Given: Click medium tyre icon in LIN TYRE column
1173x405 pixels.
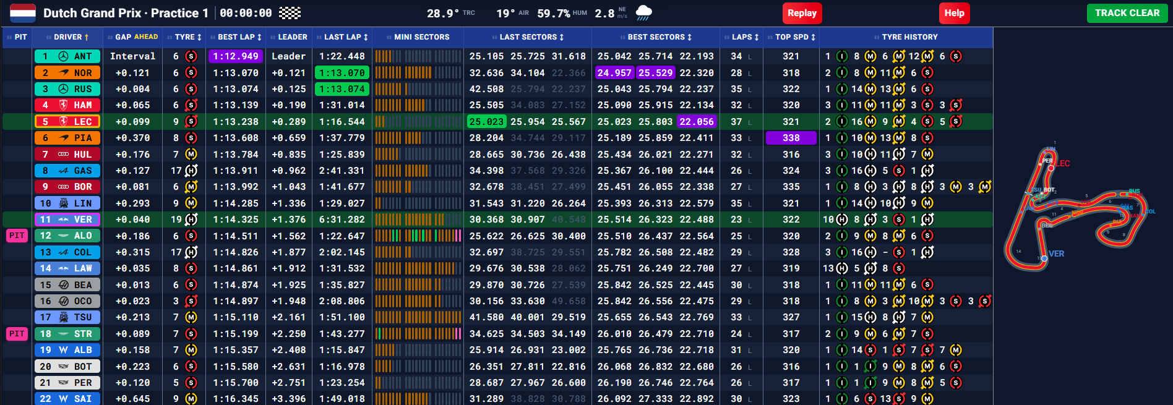Looking at the screenshot, I should pos(191,203).
